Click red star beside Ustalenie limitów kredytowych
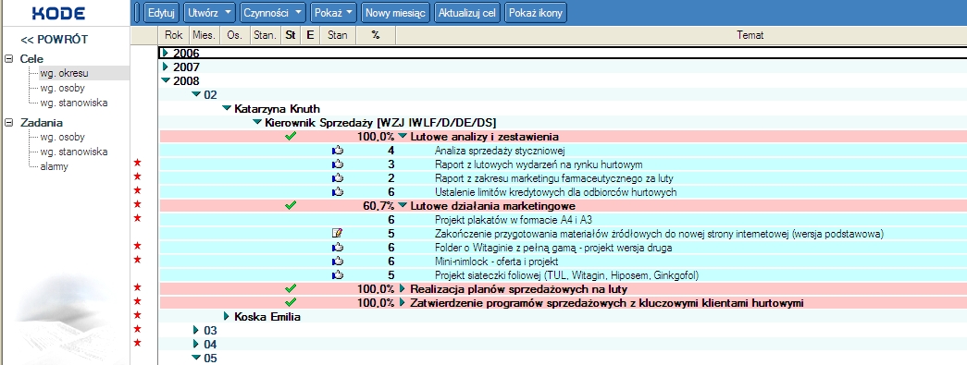967x365 pixels. pyautogui.click(x=138, y=190)
